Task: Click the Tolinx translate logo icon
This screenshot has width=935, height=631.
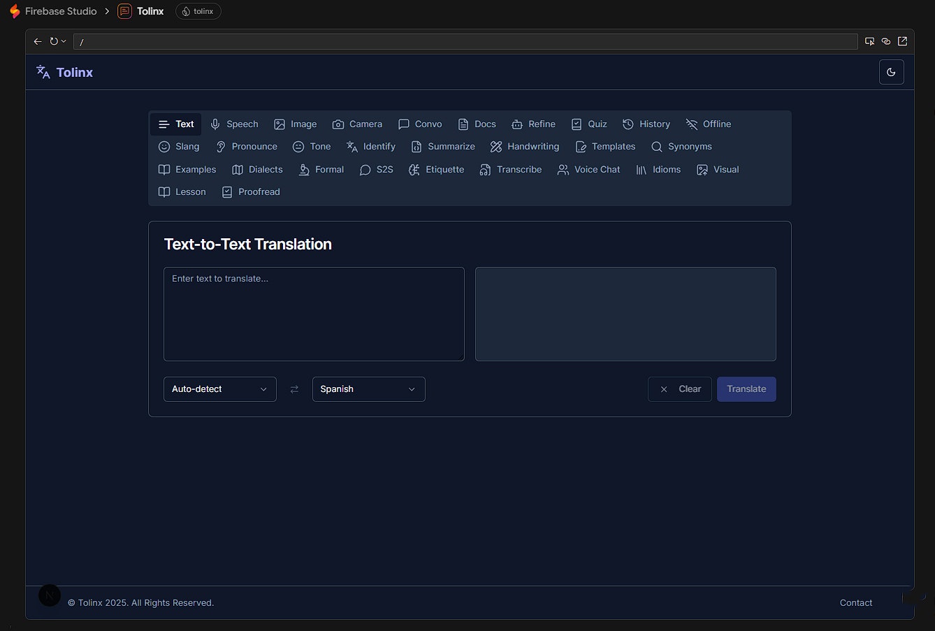Action: point(43,72)
